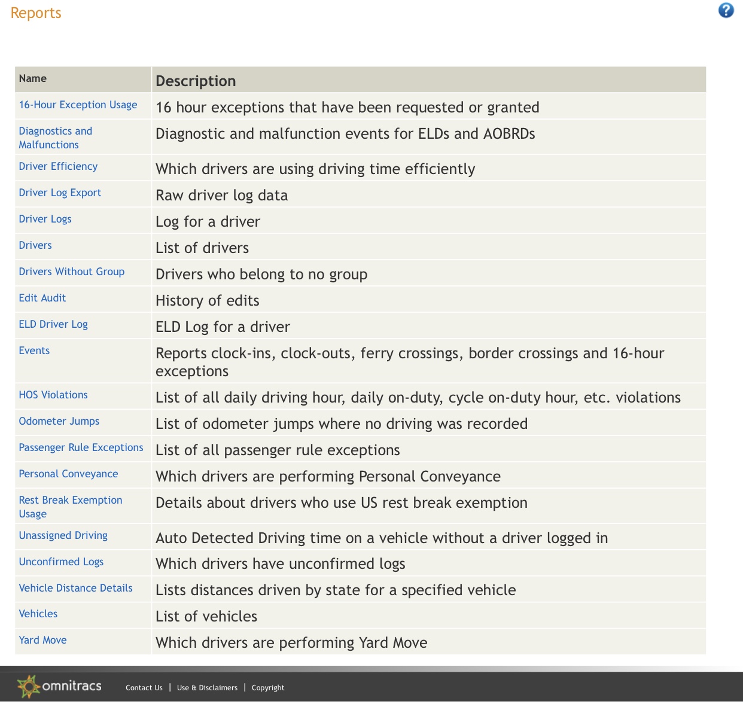This screenshot has width=743, height=713.
Task: Select 'List of all passenger rule exceptions' text
Action: click(278, 450)
